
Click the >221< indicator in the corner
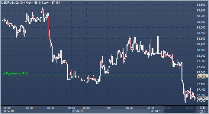(203, 111)
